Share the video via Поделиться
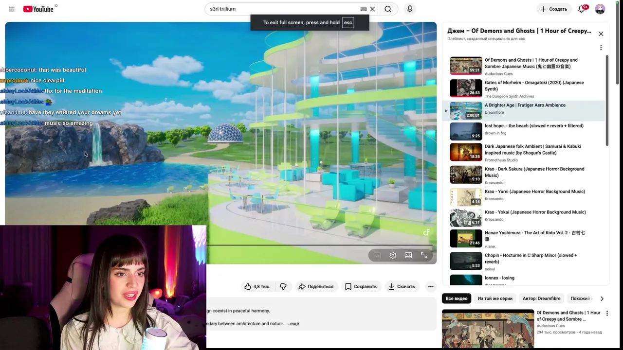The width and height of the screenshot is (623, 350). coord(316,286)
